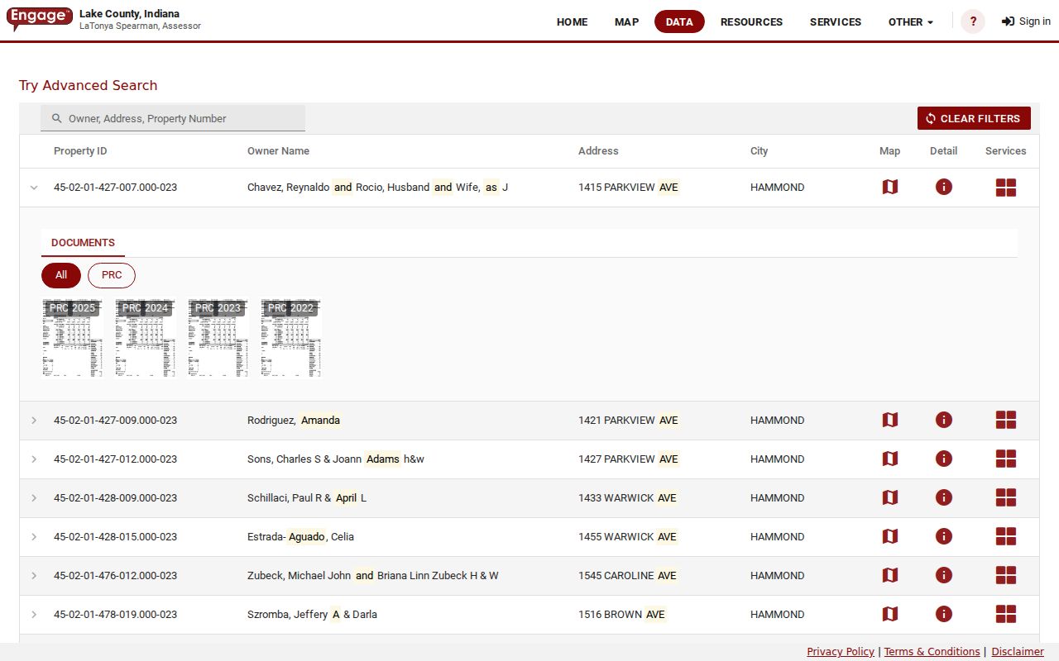Go to the MAP navigation item
The width and height of the screenshot is (1059, 661).
626,22
